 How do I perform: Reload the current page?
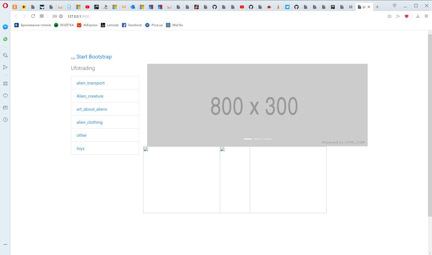pos(33,16)
